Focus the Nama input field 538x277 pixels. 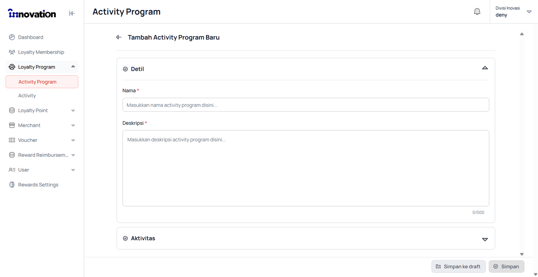click(x=306, y=105)
